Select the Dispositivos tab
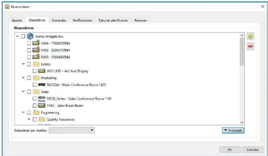 (x=37, y=20)
